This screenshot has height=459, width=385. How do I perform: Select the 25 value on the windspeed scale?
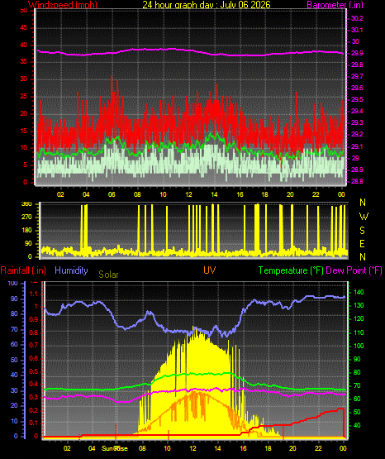click(x=24, y=96)
